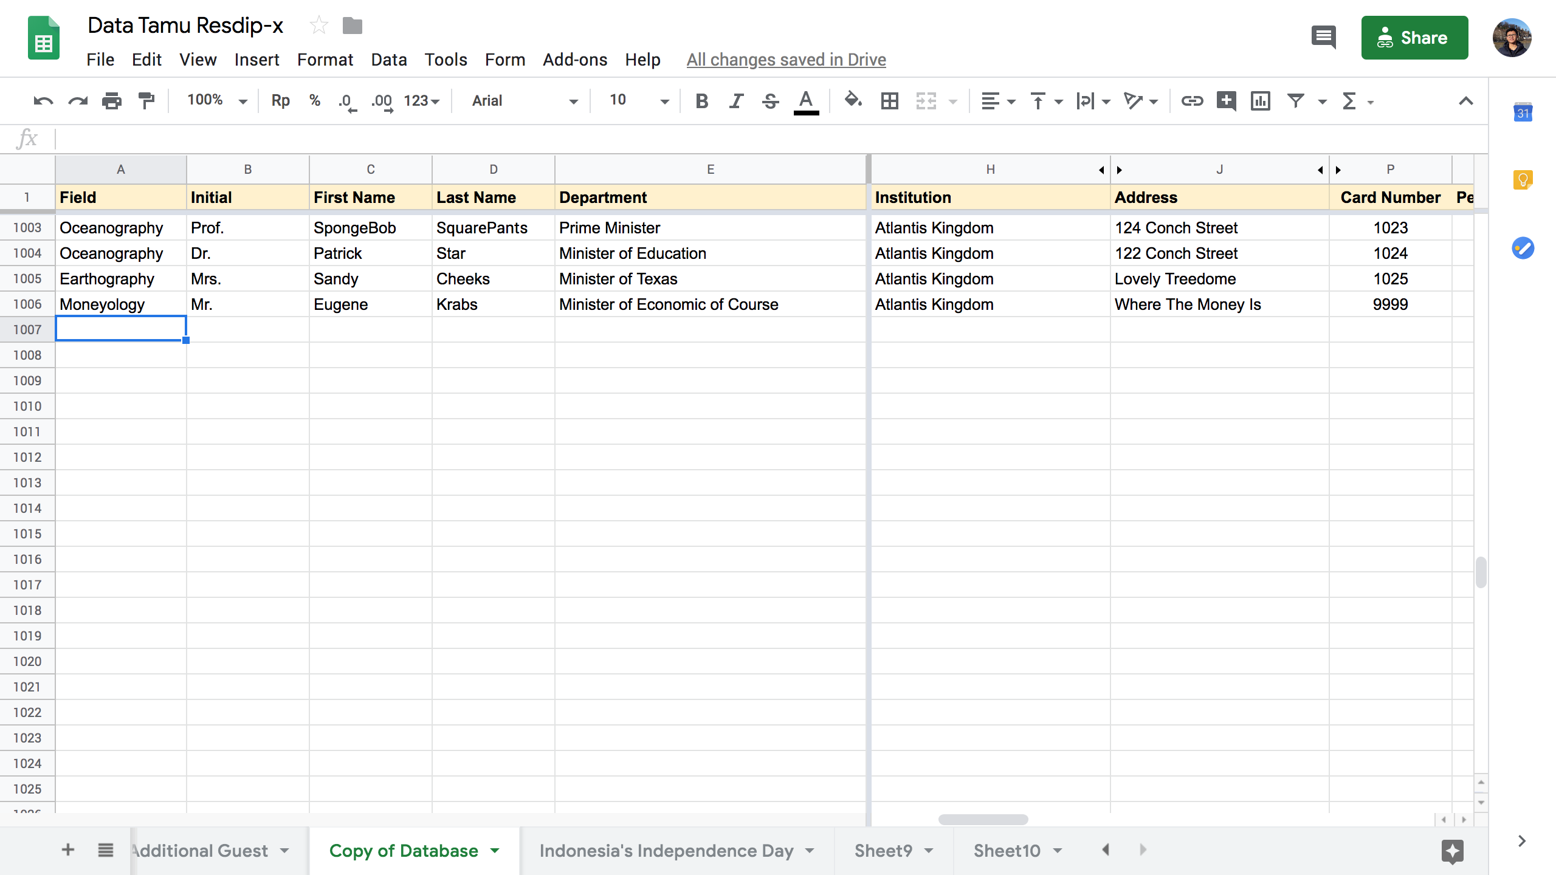Click the merge cells icon

[926, 101]
